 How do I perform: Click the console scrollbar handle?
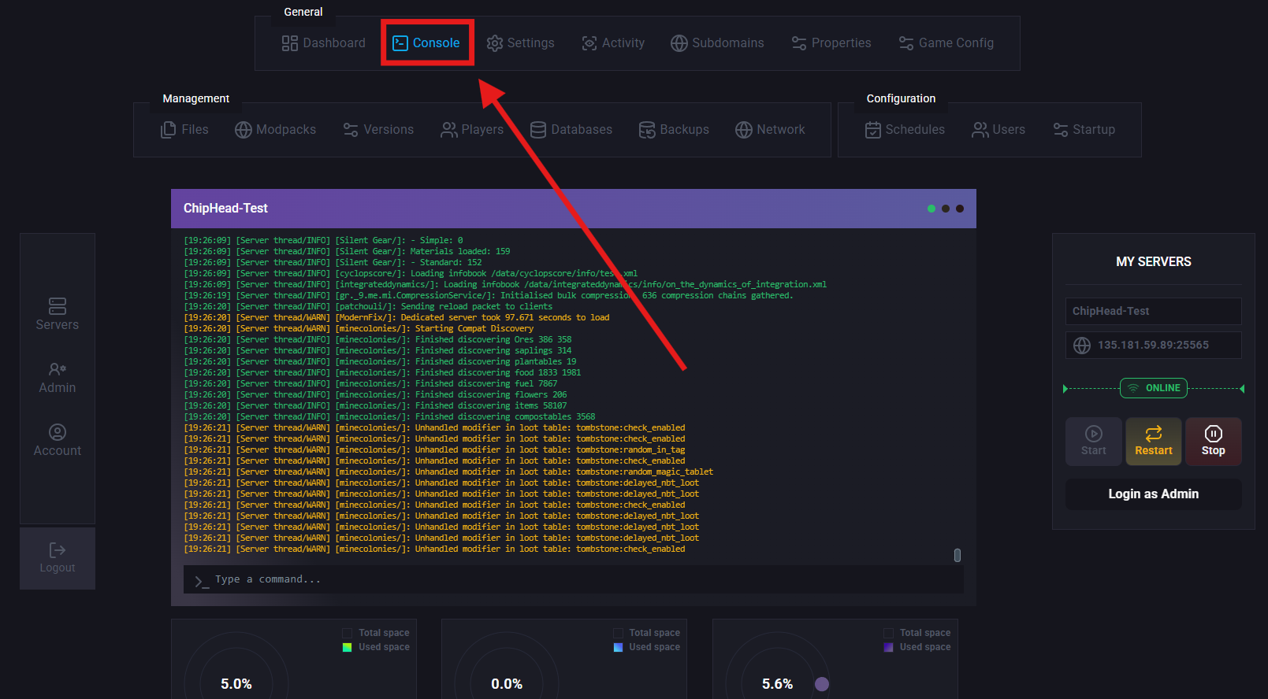point(958,555)
